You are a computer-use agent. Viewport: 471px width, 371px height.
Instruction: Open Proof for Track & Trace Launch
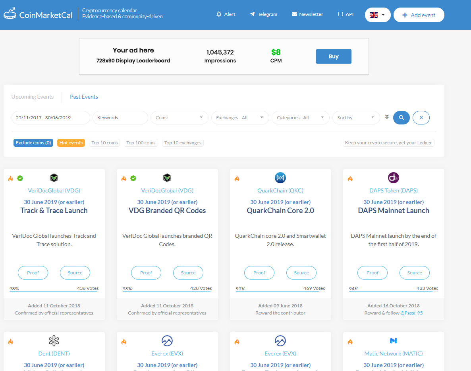click(x=33, y=273)
